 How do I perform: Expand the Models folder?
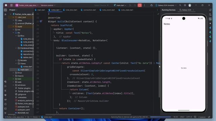(x=16, y=61)
